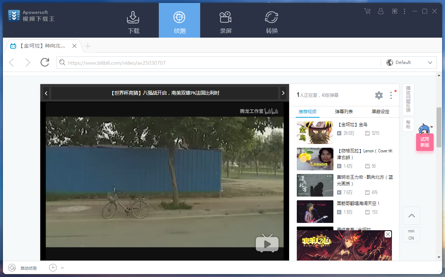The width and height of the screenshot is (445, 277).
Task: Open the 转换 convert section
Action: click(x=272, y=21)
